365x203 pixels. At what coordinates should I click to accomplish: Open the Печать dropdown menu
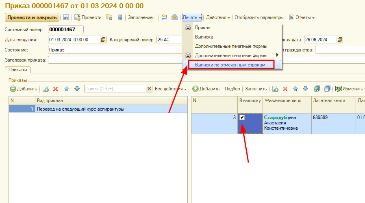click(192, 17)
